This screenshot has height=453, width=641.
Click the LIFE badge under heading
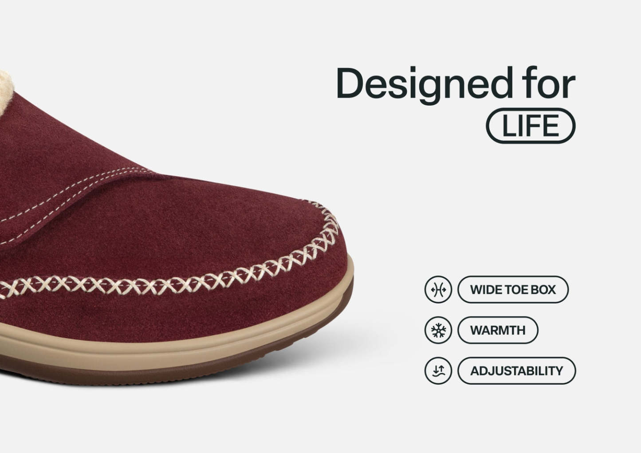(531, 126)
